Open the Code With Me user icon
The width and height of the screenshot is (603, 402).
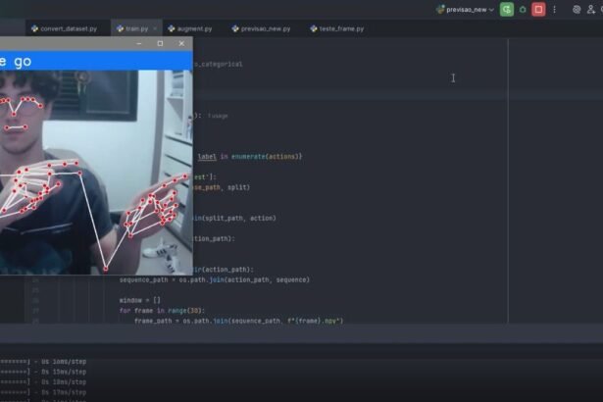point(591,9)
